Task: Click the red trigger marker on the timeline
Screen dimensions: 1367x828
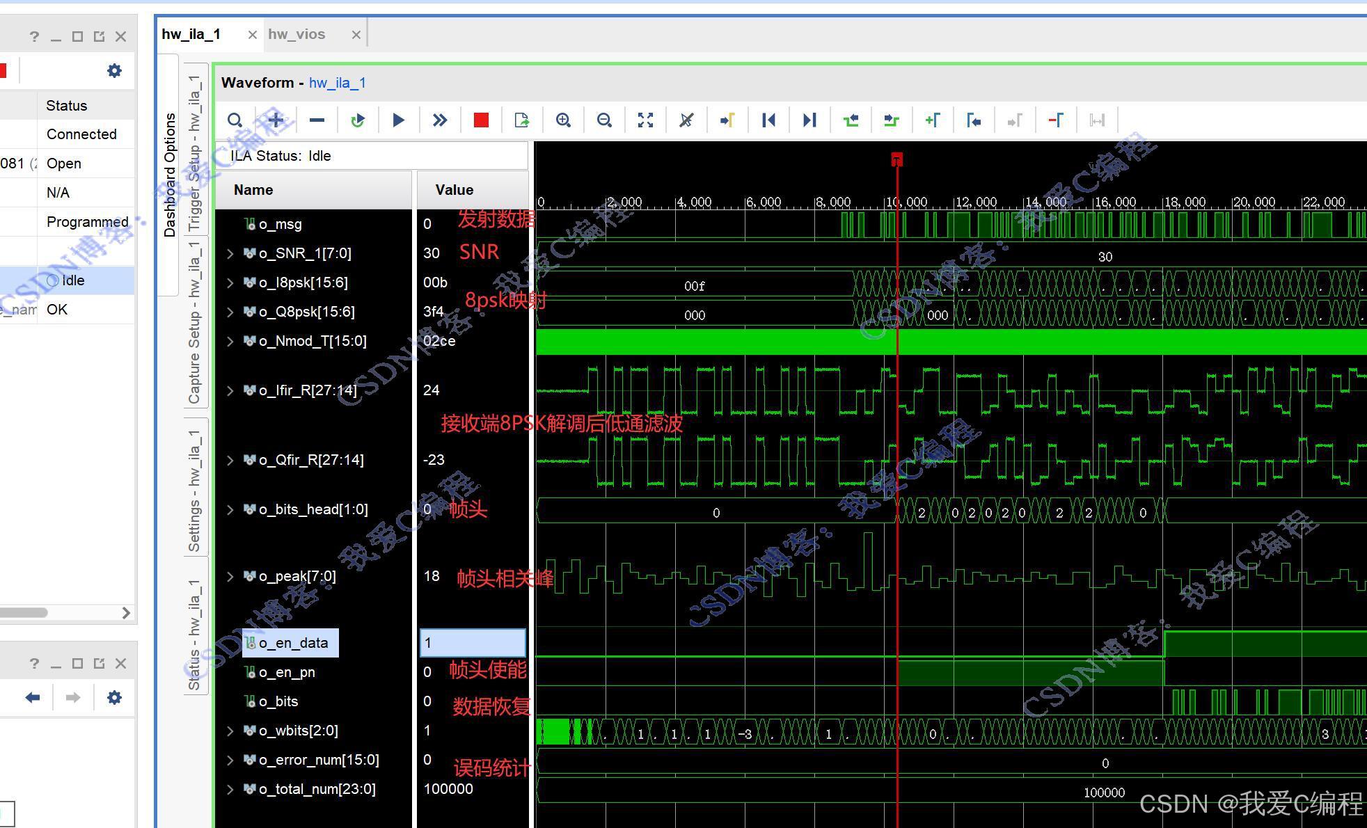Action: (896, 160)
